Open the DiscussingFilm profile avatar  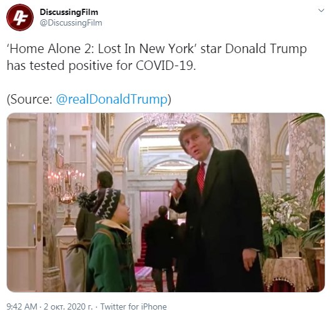click(x=20, y=17)
